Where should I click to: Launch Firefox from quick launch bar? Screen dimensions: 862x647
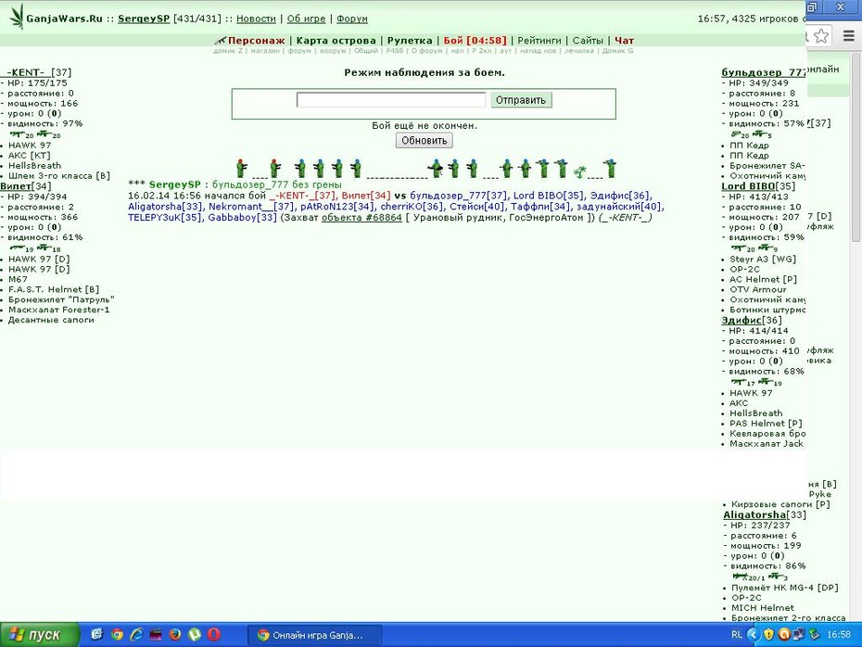coord(175,634)
